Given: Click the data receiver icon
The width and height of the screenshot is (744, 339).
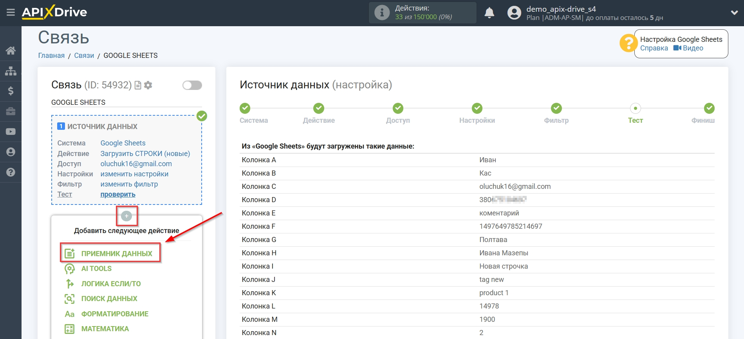Looking at the screenshot, I should 69,253.
